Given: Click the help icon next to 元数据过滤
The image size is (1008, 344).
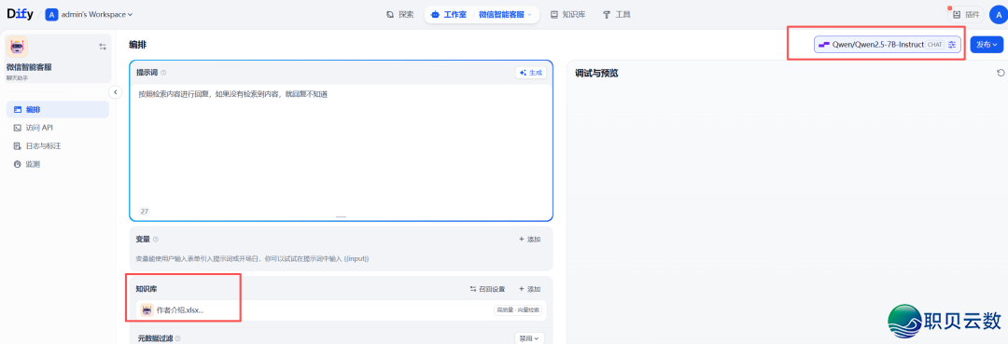Looking at the screenshot, I should click(178, 338).
